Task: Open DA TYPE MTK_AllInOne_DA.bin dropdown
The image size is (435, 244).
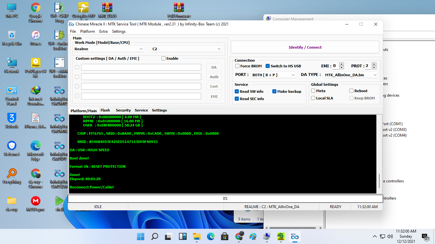Action: pos(351,75)
